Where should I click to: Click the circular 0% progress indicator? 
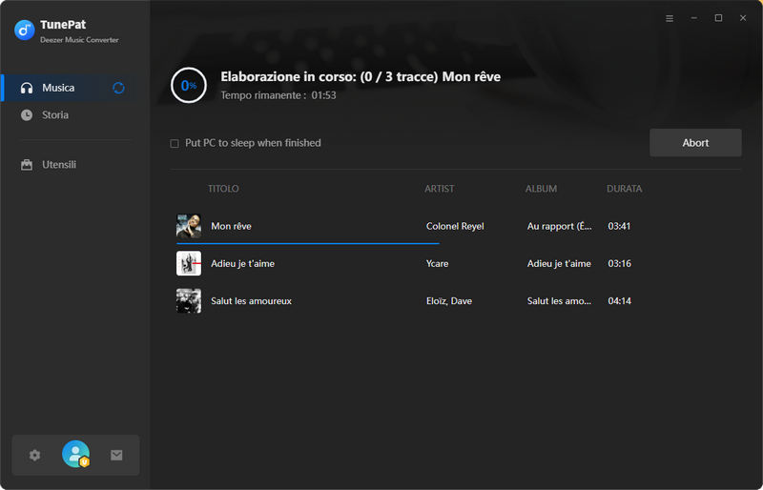coord(189,85)
